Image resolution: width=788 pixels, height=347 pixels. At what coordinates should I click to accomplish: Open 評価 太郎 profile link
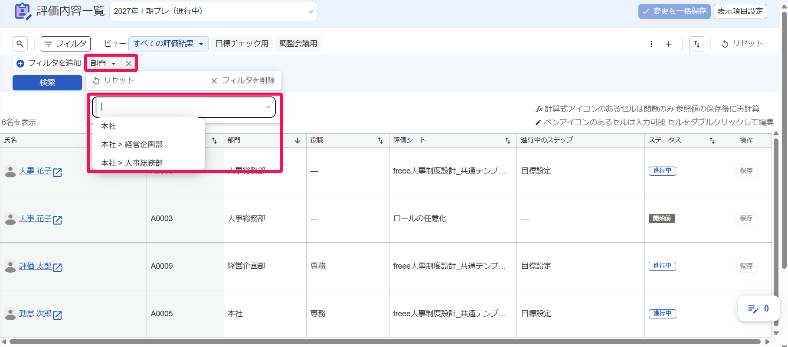(x=35, y=266)
